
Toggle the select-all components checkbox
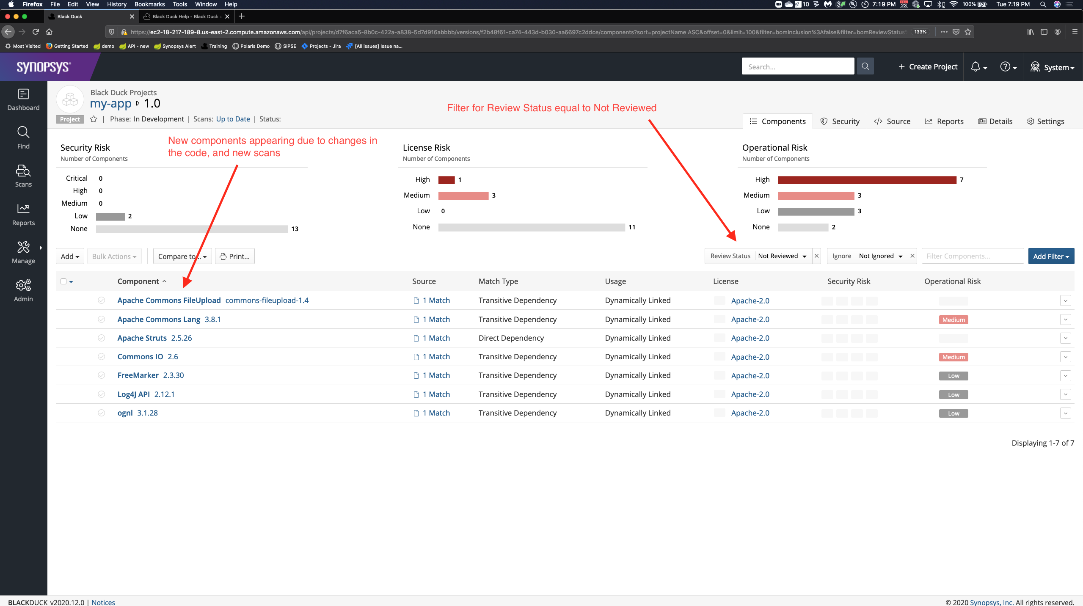tap(63, 281)
